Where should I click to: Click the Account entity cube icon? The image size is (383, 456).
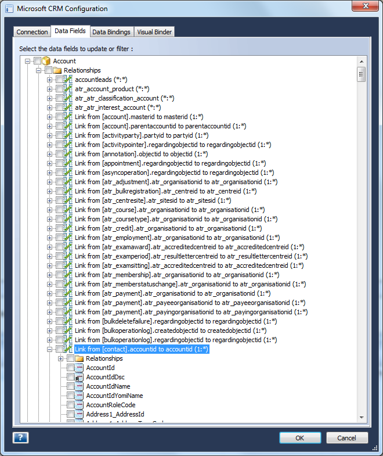46,61
